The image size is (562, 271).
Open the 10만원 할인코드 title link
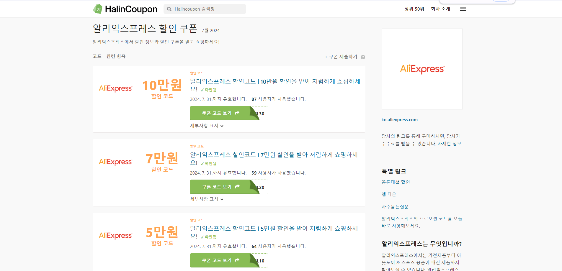coord(275,85)
